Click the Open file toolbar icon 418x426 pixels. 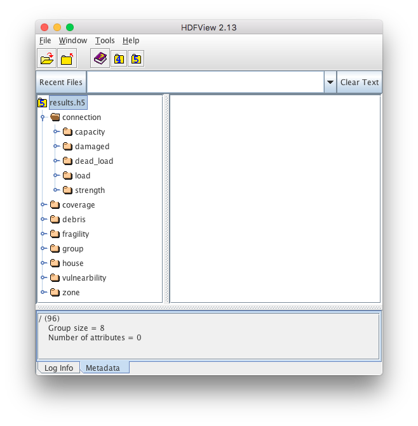tap(47, 58)
